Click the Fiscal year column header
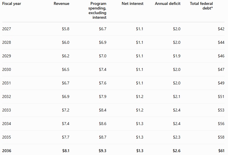Image resolution: width=228 pixels, height=155 pixels. click(x=12, y=4)
